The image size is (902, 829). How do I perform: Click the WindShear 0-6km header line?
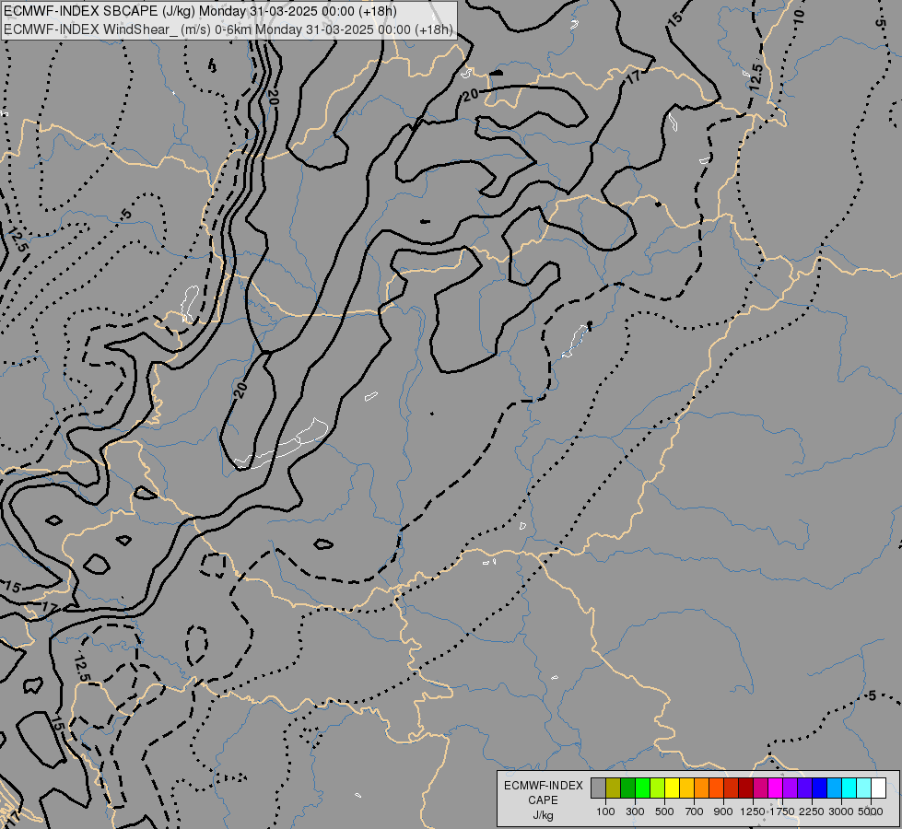pos(228,29)
